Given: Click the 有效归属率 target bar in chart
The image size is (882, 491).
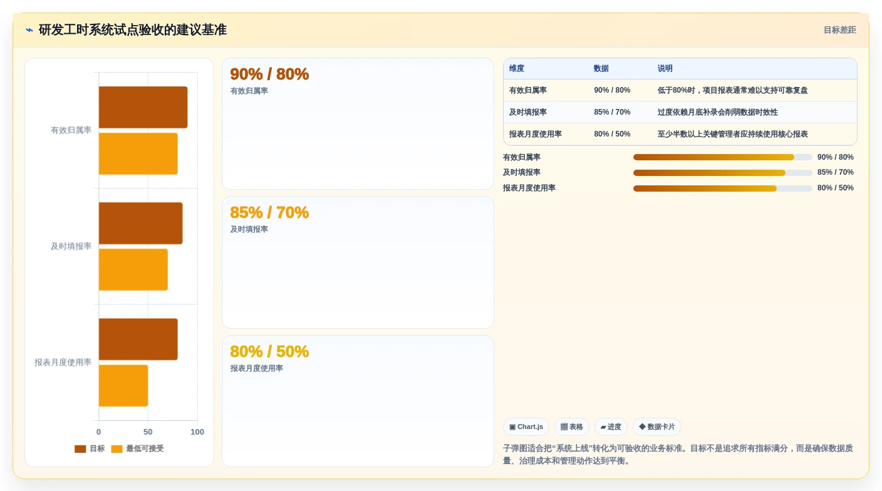Looking at the screenshot, I should coord(143,107).
